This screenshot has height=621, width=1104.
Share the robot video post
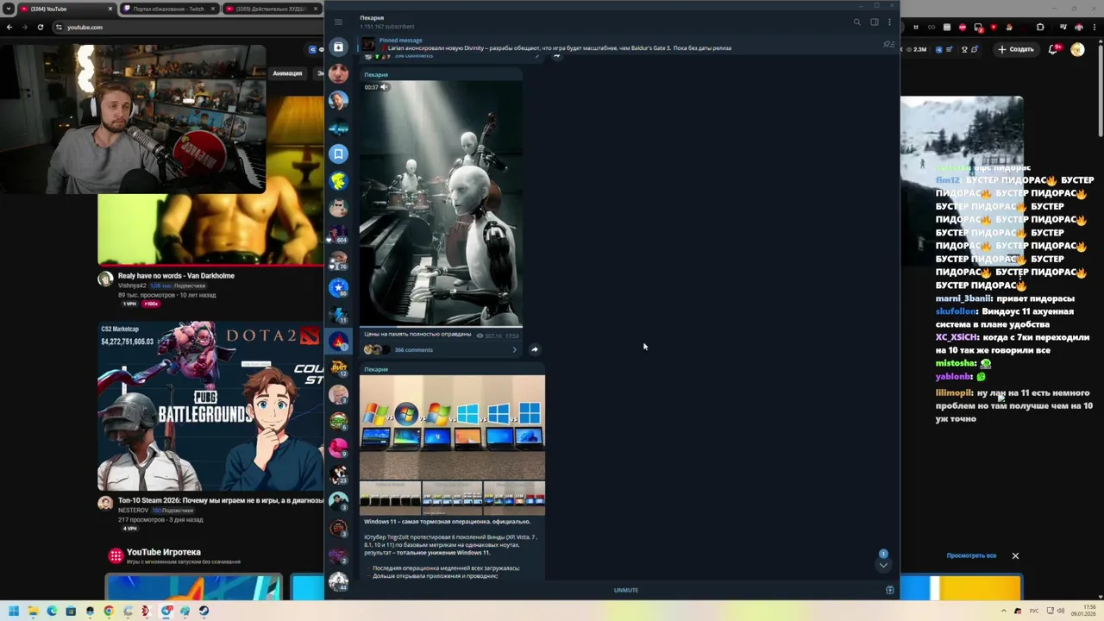click(534, 349)
